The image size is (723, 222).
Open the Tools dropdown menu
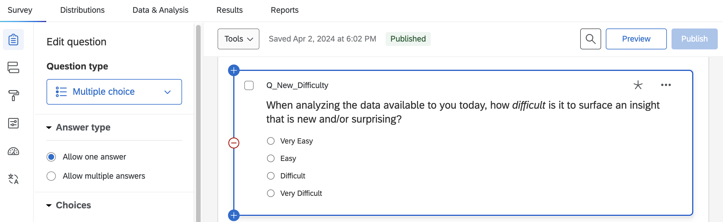pyautogui.click(x=238, y=39)
